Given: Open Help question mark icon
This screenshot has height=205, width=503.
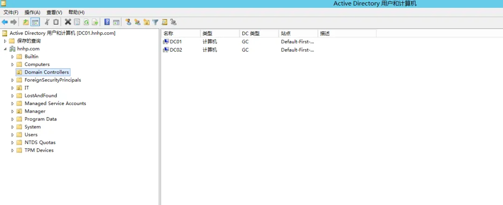Looking at the screenshot, I should [107, 22].
